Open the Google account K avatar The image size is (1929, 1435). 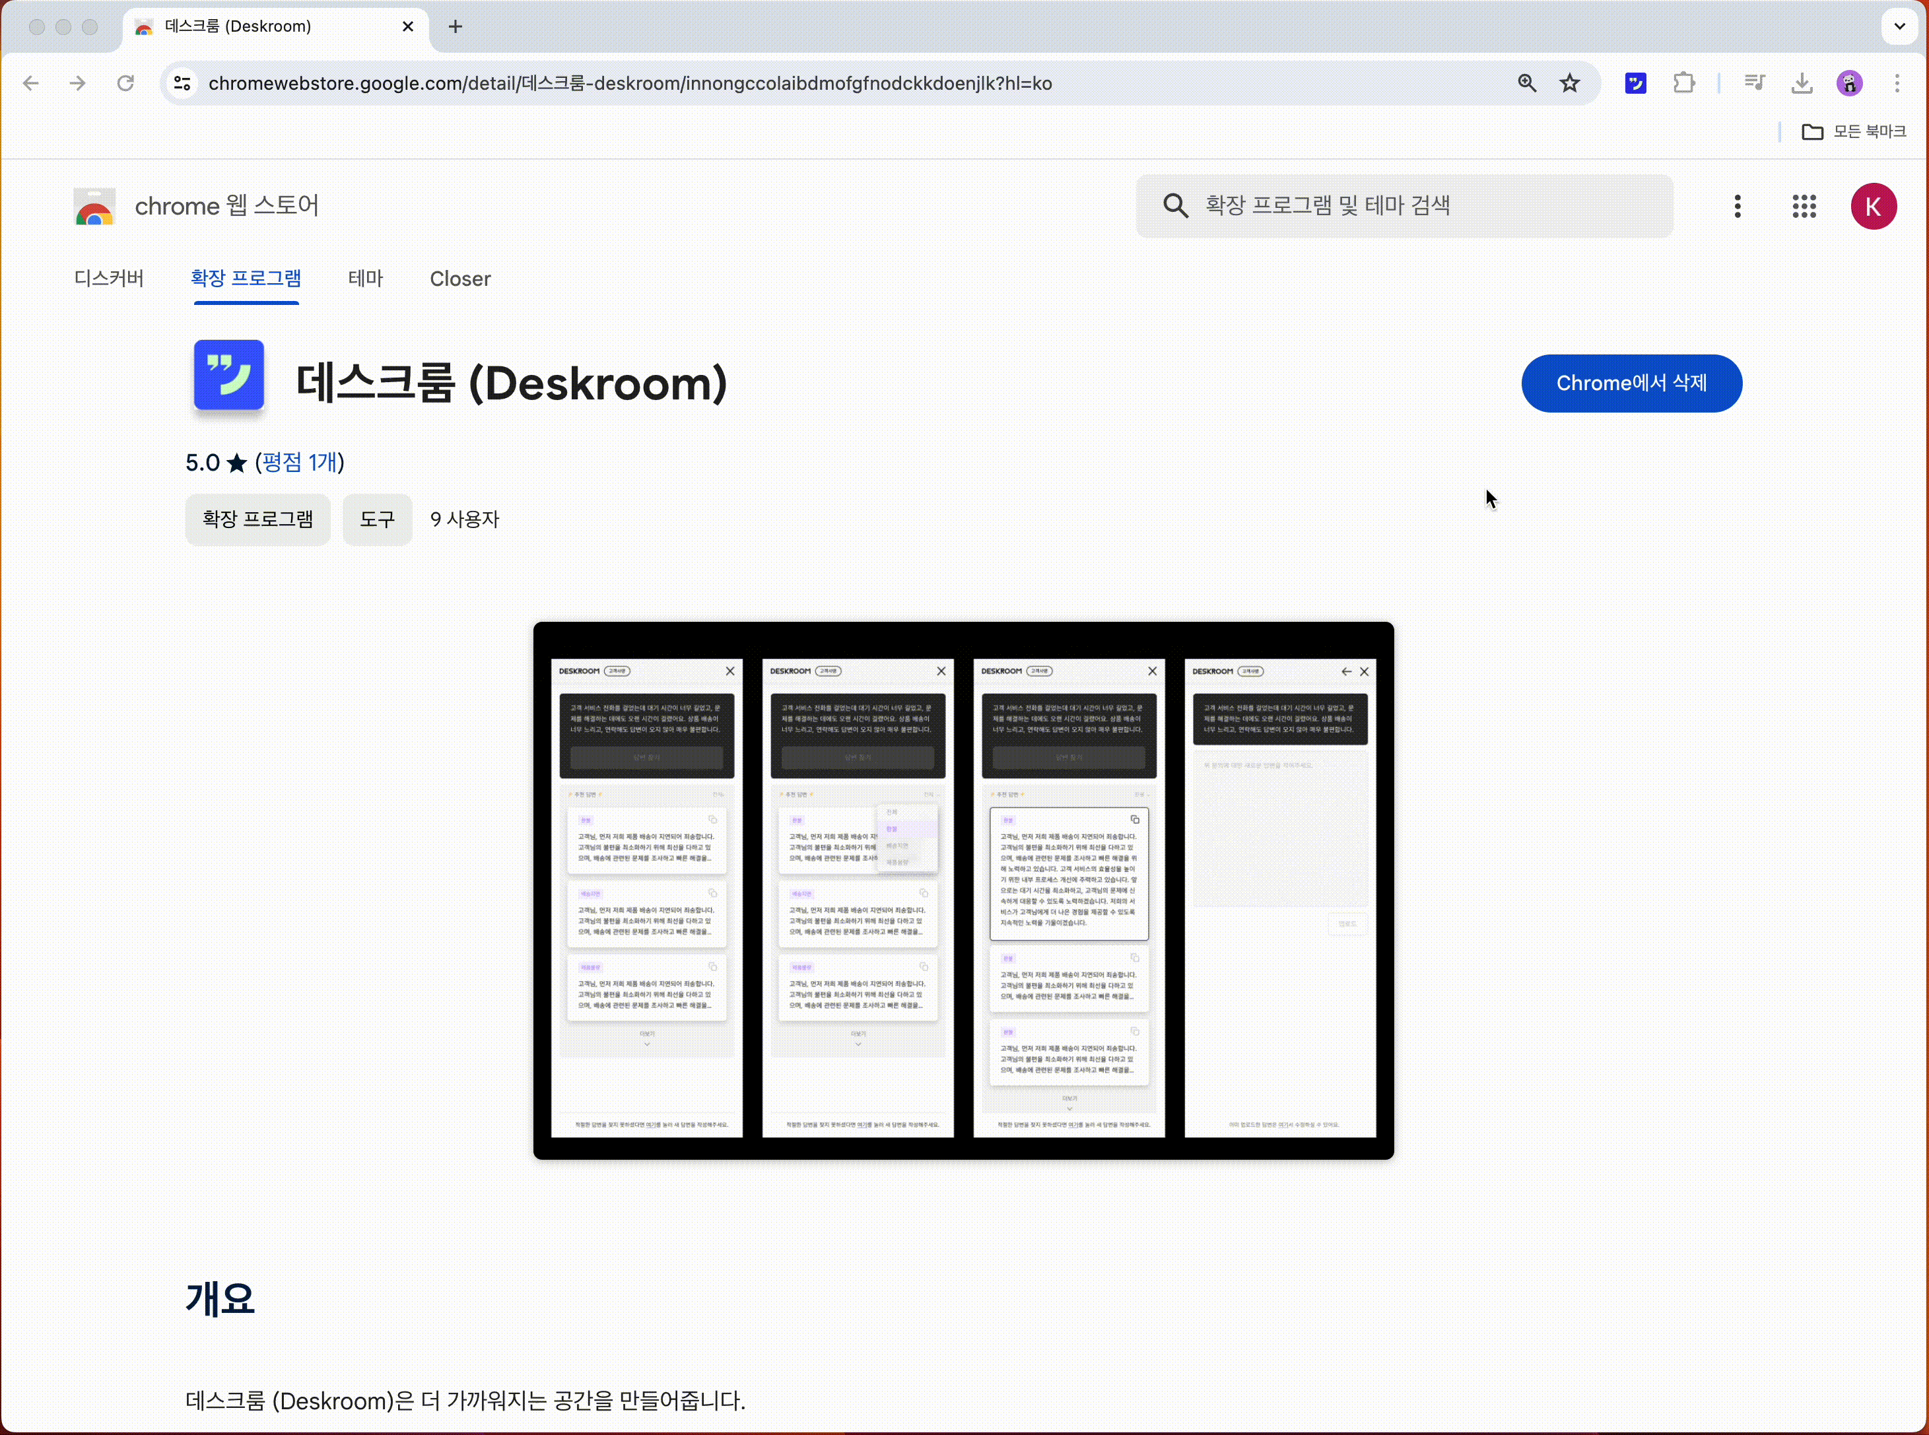[x=1874, y=206]
